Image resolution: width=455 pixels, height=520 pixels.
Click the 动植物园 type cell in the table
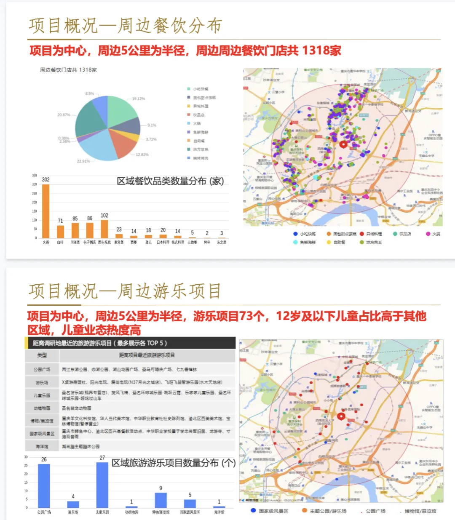pos(42,408)
